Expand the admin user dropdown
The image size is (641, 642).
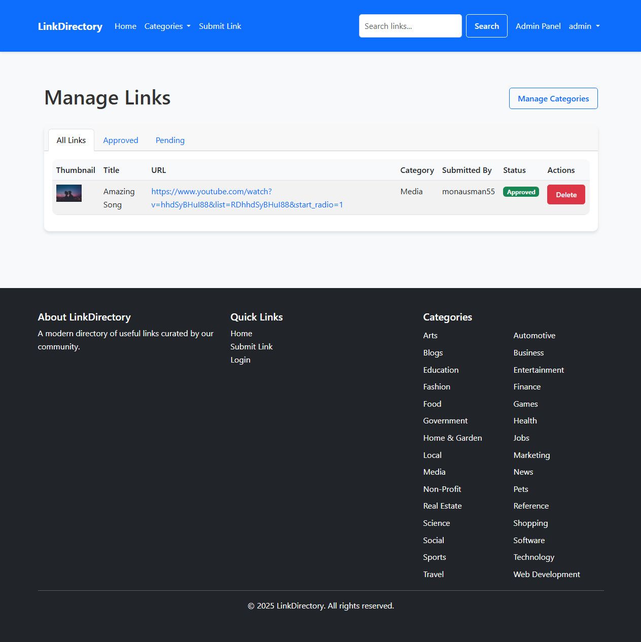point(584,26)
